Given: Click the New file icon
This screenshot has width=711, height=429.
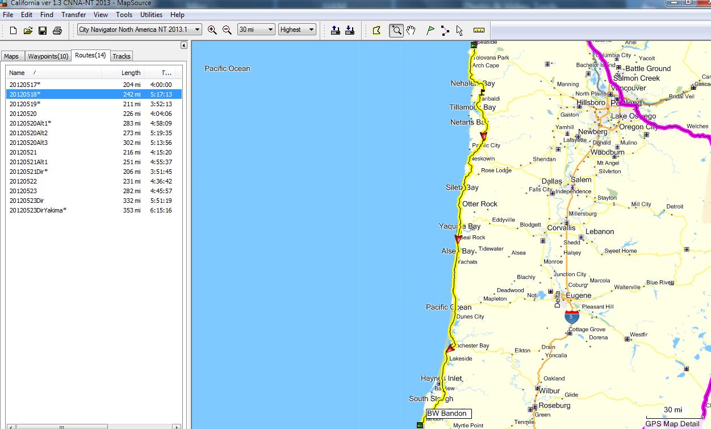Looking at the screenshot, I should click(x=13, y=31).
